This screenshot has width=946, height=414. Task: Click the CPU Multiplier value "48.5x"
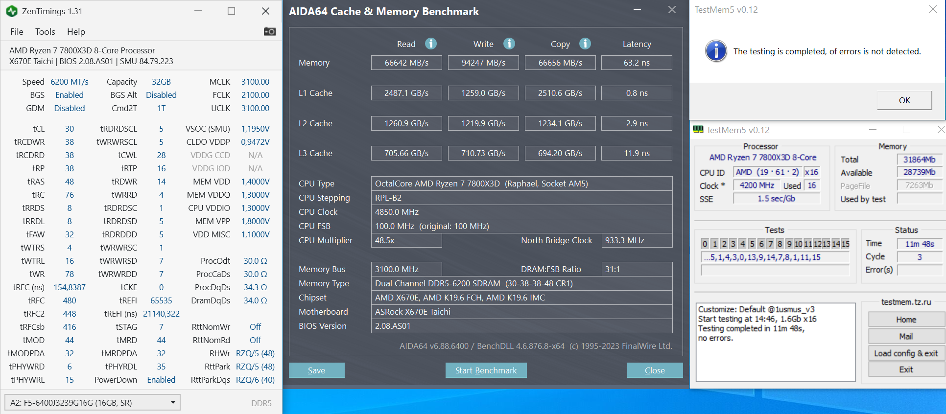[406, 240]
